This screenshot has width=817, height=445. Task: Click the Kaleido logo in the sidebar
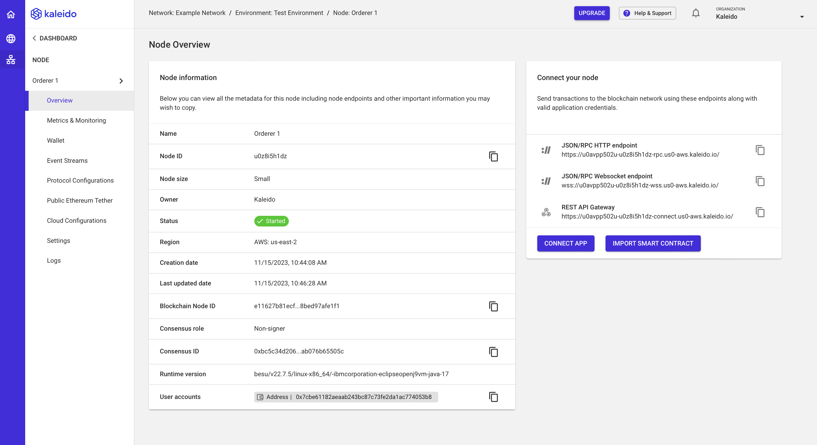(x=53, y=14)
